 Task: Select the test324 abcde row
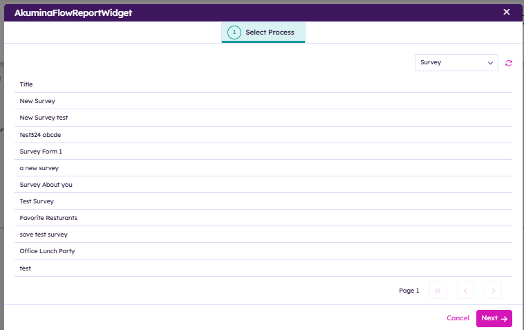pyautogui.click(x=263, y=135)
